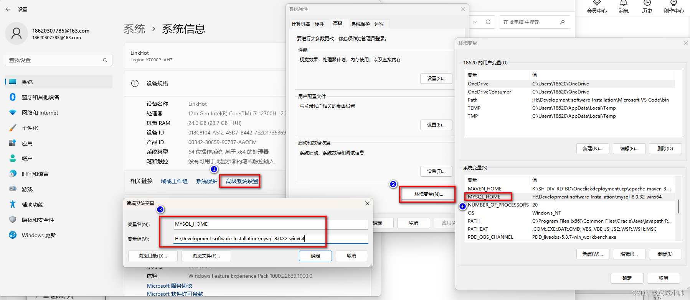The image size is (690, 300).
Task: Switch to the Hardware tab
Action: (x=319, y=24)
